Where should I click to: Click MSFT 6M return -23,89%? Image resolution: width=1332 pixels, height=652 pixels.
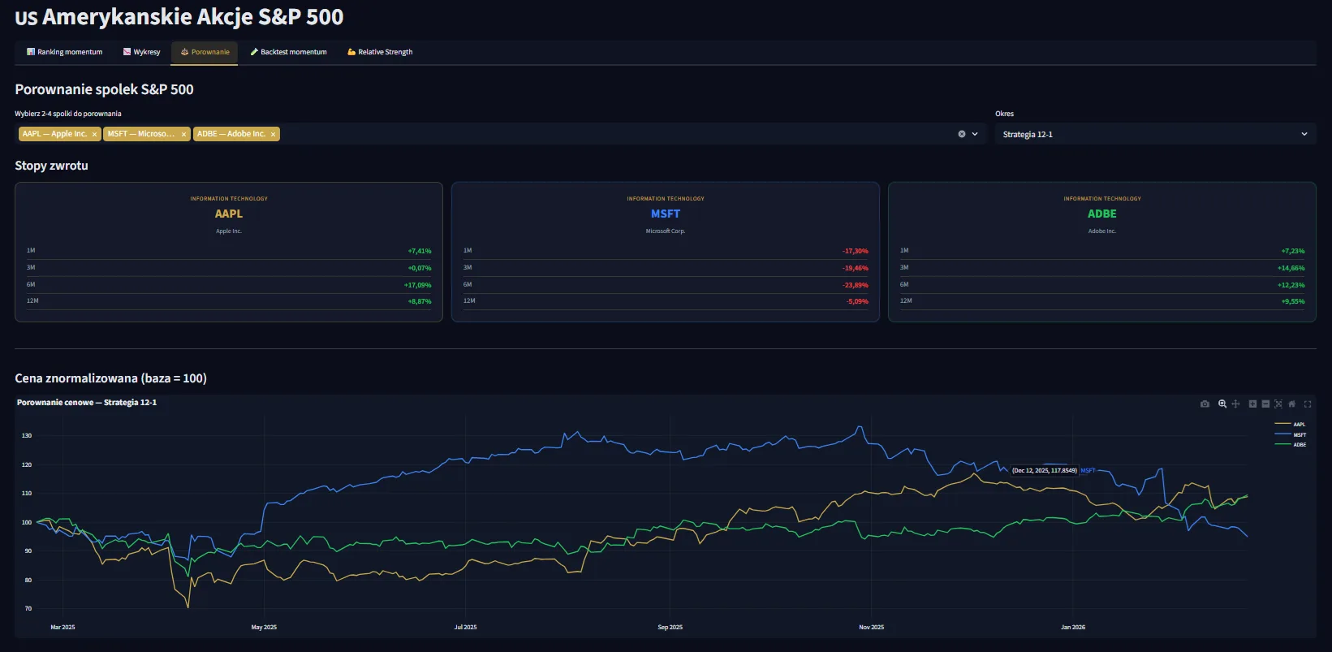pos(856,285)
